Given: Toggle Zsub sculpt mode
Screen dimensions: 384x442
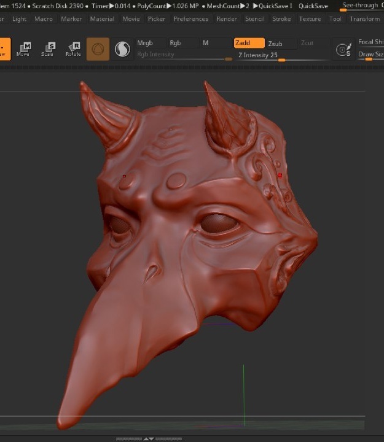Looking at the screenshot, I should (x=275, y=44).
